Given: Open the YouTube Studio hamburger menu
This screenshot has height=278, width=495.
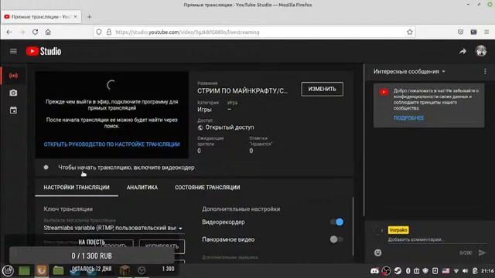Looking at the screenshot, I should pos(13,51).
